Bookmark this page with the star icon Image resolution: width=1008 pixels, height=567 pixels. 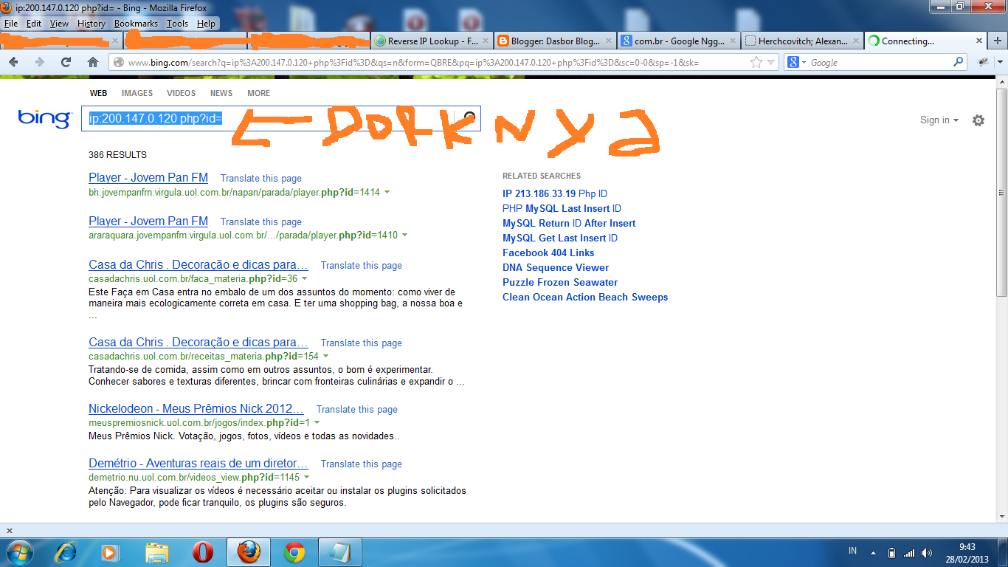756,63
